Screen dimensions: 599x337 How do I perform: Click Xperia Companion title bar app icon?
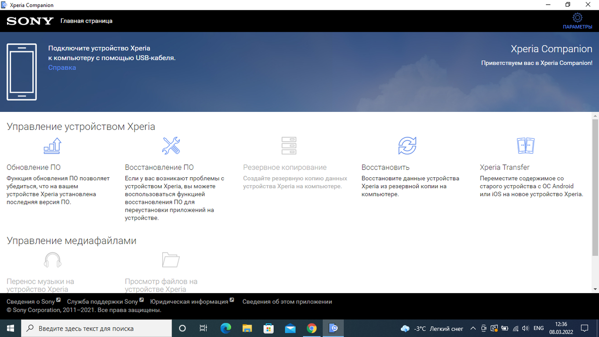pyautogui.click(x=4, y=4)
